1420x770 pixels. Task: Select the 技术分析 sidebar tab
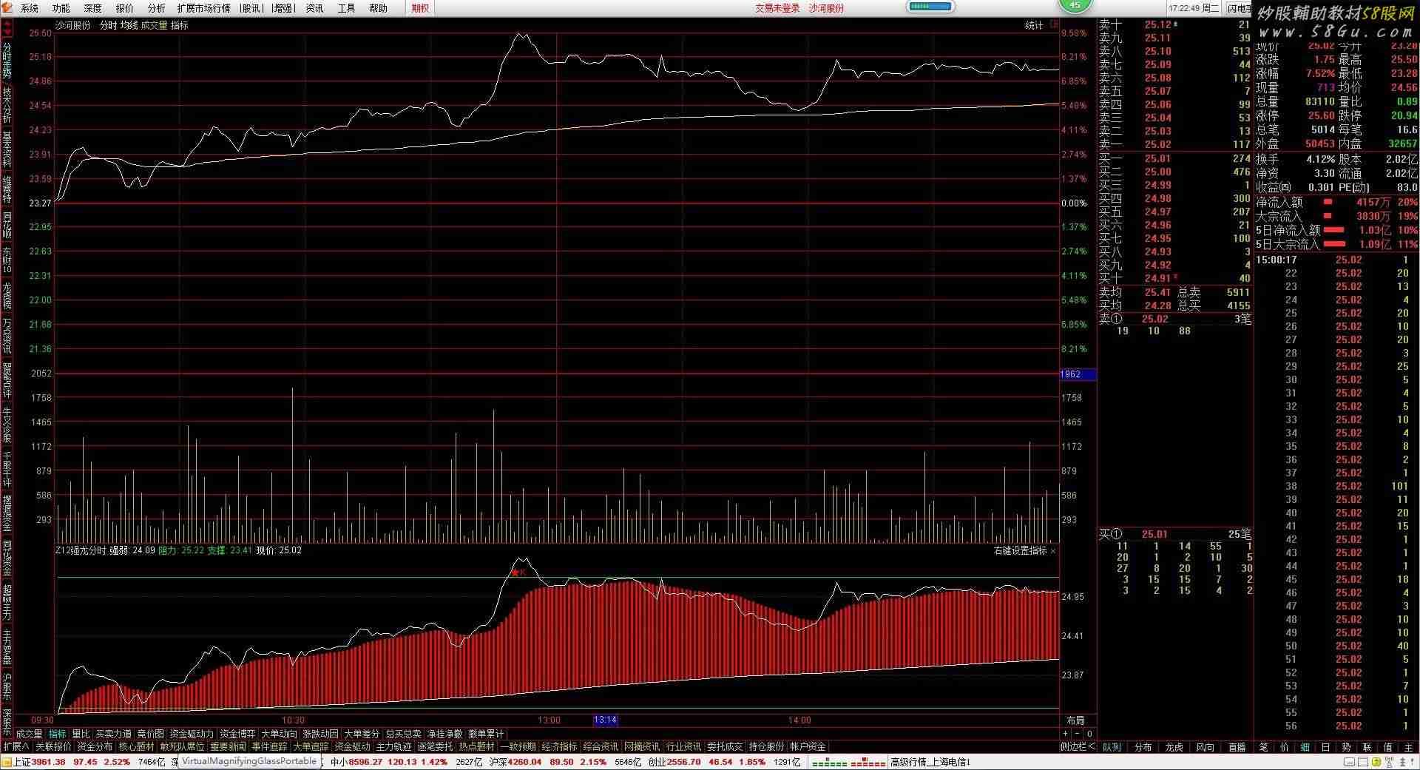7,105
